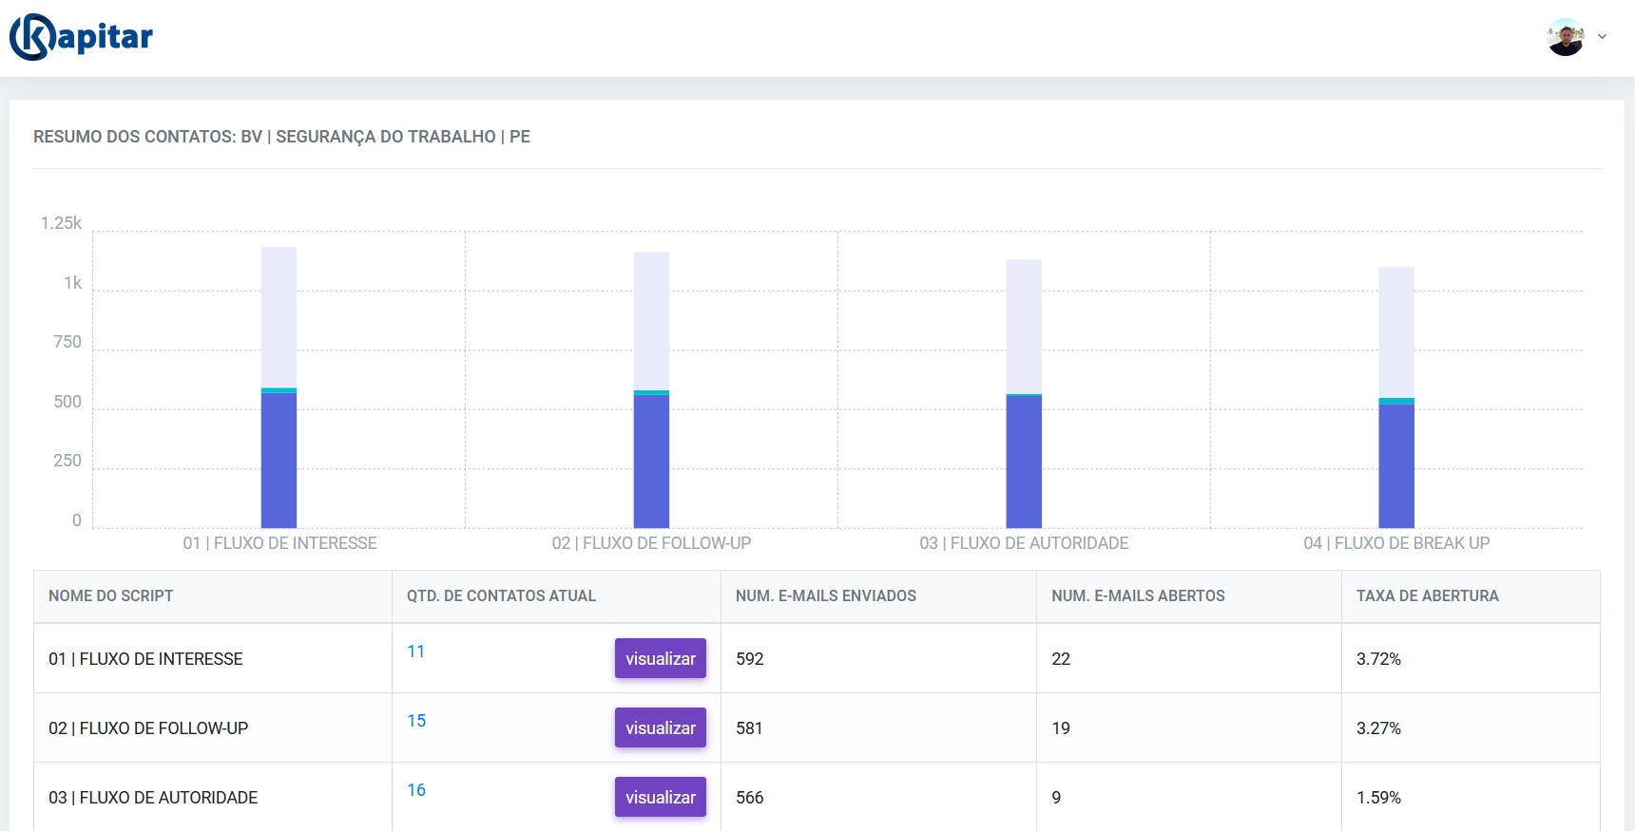
Task: Select dark blue bar for FLUXO DE AUTORIDADE
Action: pyautogui.click(x=1024, y=462)
